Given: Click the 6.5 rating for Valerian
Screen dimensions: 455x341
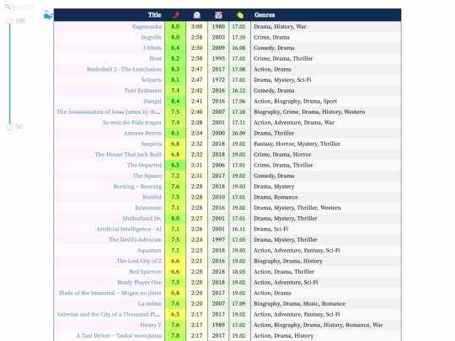Looking at the screenshot, I should pyautogui.click(x=175, y=314).
